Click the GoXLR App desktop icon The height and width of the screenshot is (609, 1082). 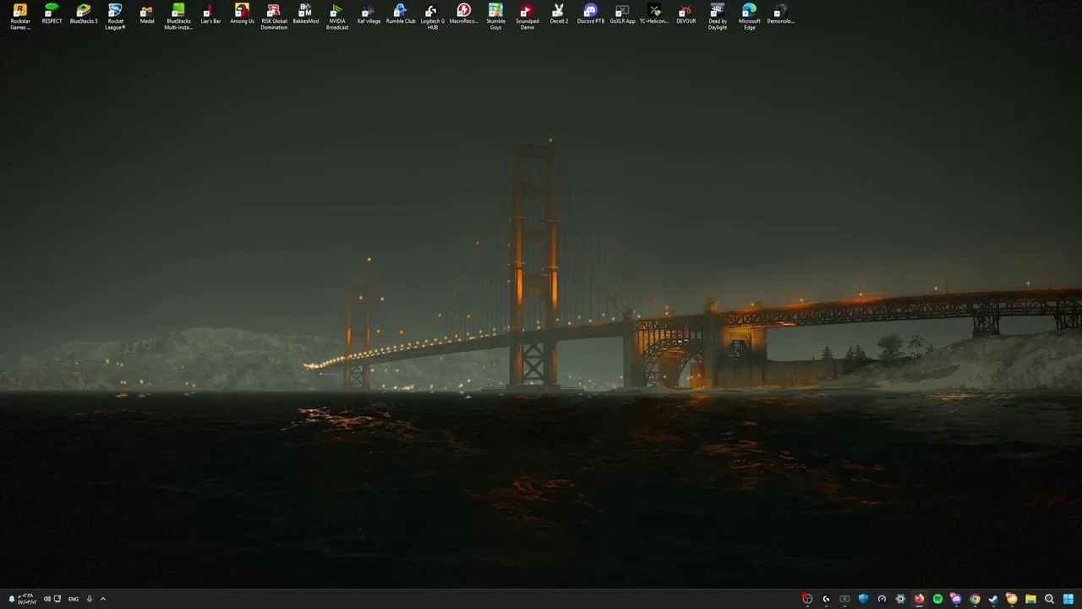pyautogui.click(x=622, y=14)
